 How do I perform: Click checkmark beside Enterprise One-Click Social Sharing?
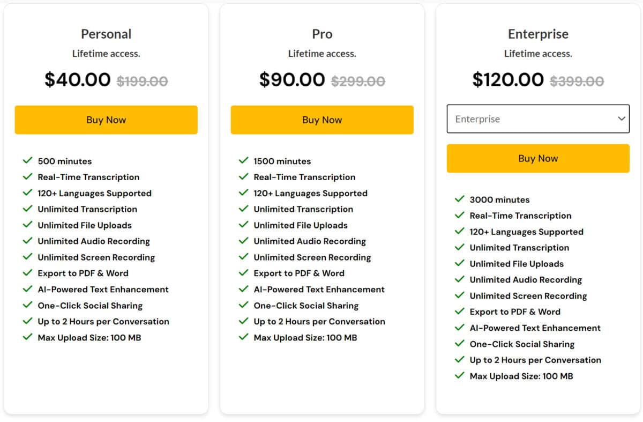pos(460,343)
